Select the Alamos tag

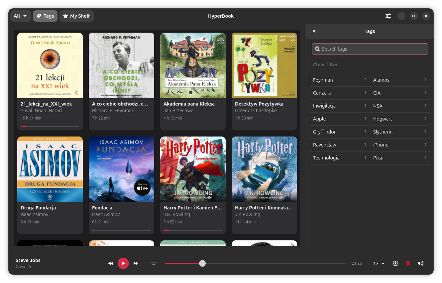(400, 80)
